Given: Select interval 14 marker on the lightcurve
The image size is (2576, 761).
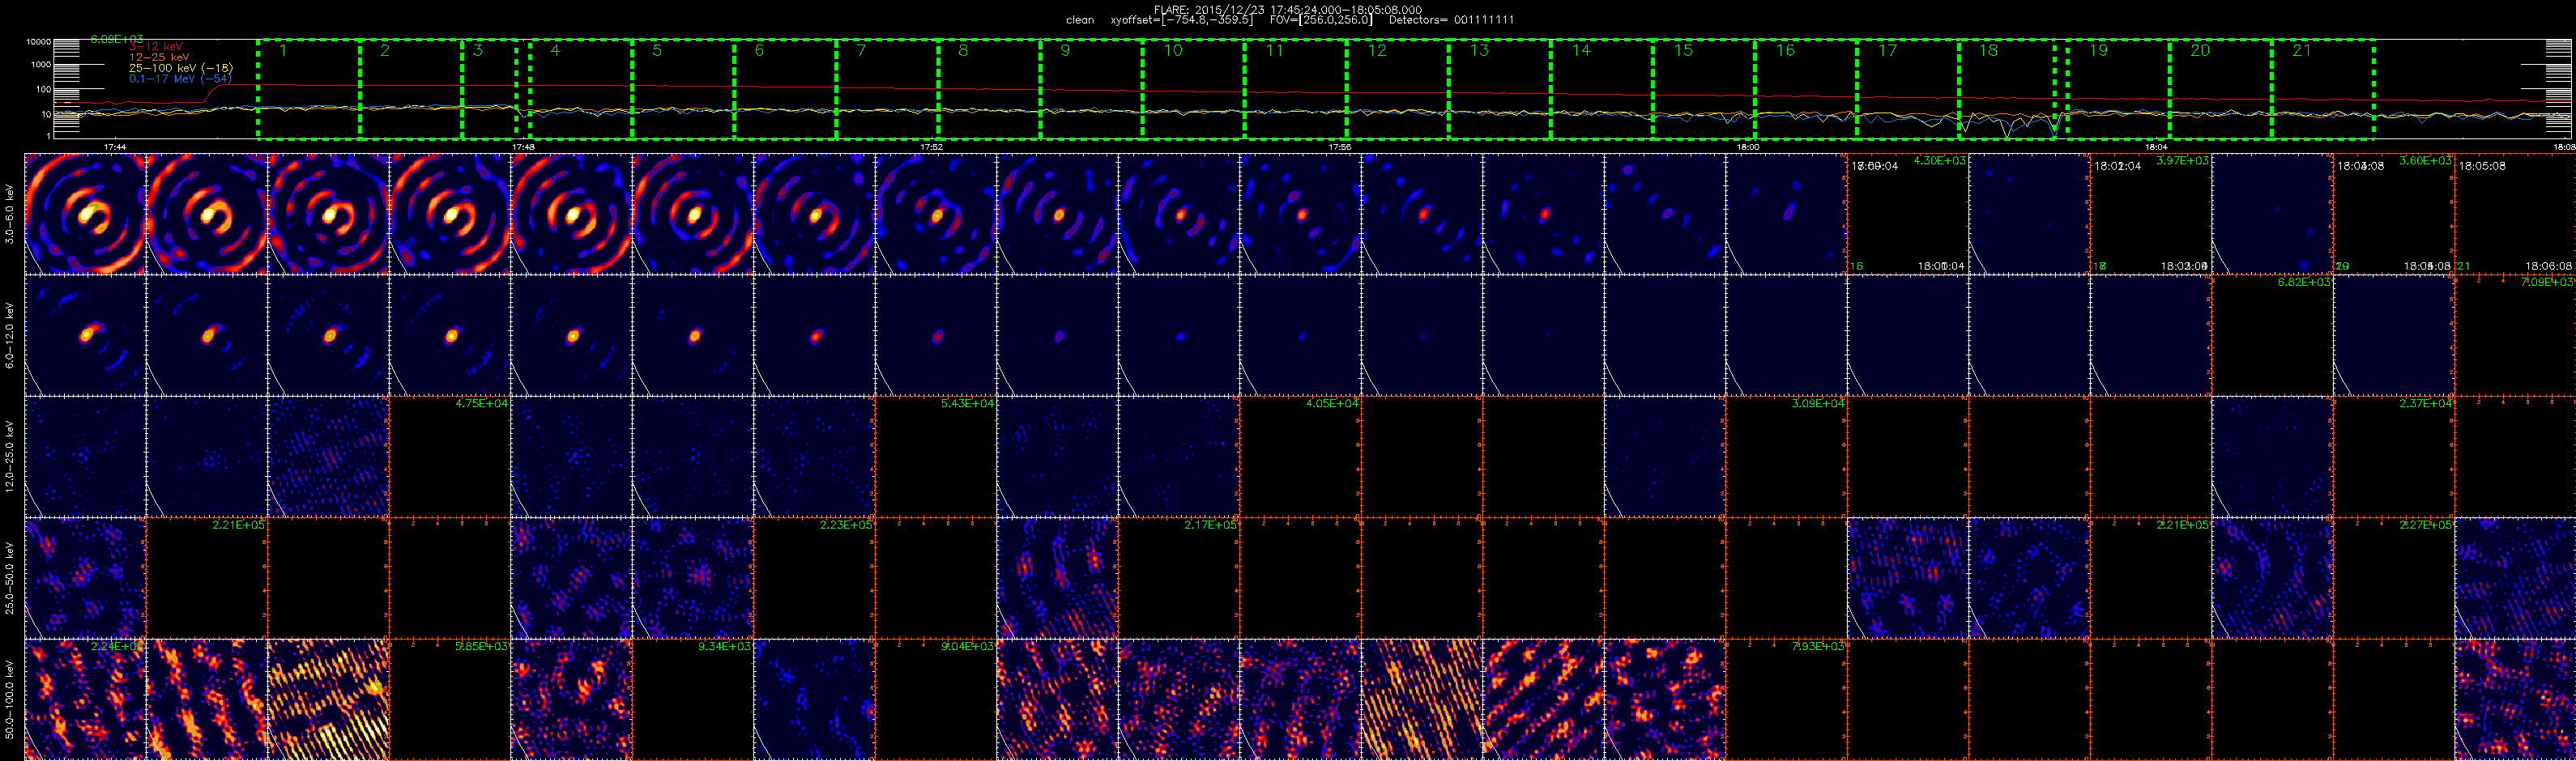Looking at the screenshot, I should click(1581, 50).
